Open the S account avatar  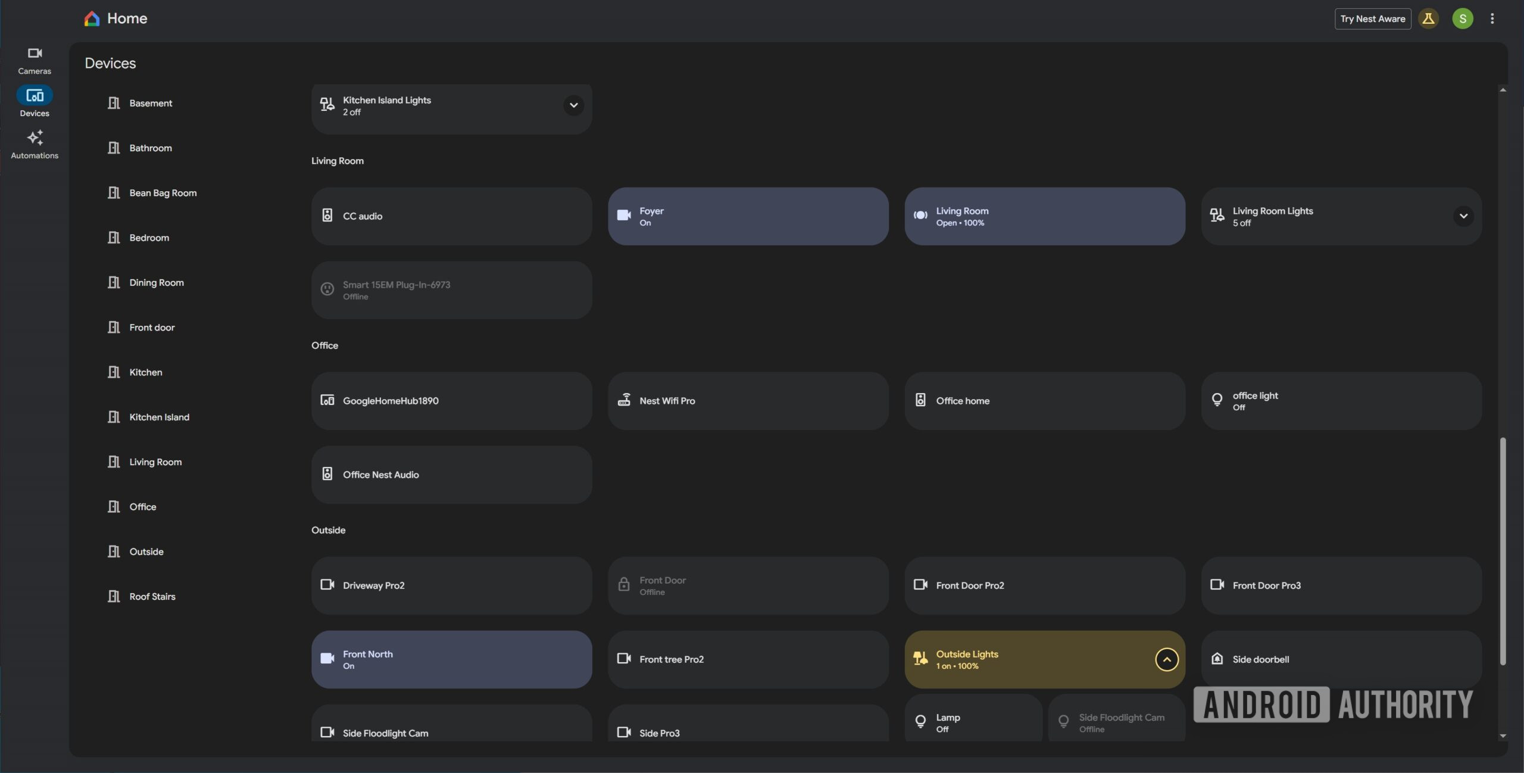point(1463,18)
